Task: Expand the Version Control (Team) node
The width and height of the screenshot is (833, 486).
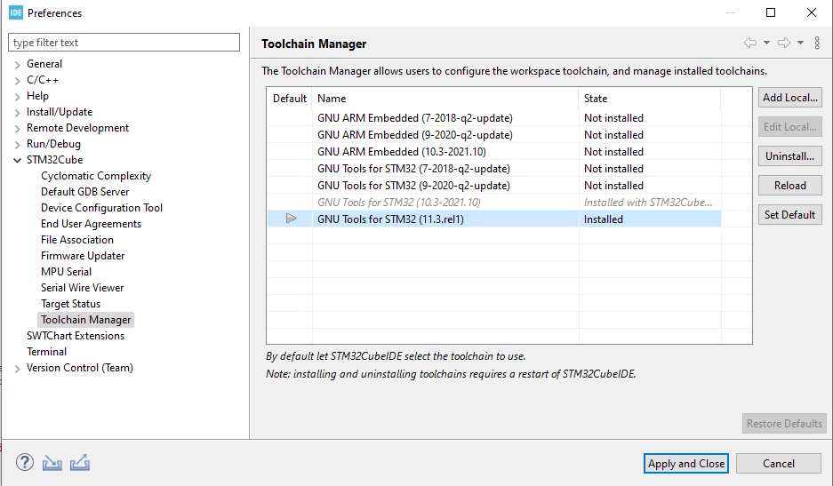Action: coord(17,369)
